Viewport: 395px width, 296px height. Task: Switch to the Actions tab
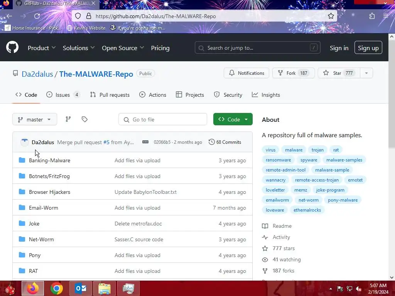(153, 95)
